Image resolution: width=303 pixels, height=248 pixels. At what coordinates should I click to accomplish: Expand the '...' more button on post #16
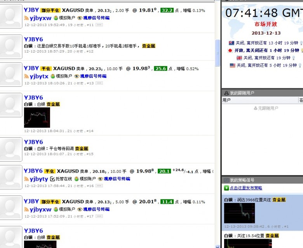pyautogui.click(x=99, y=186)
